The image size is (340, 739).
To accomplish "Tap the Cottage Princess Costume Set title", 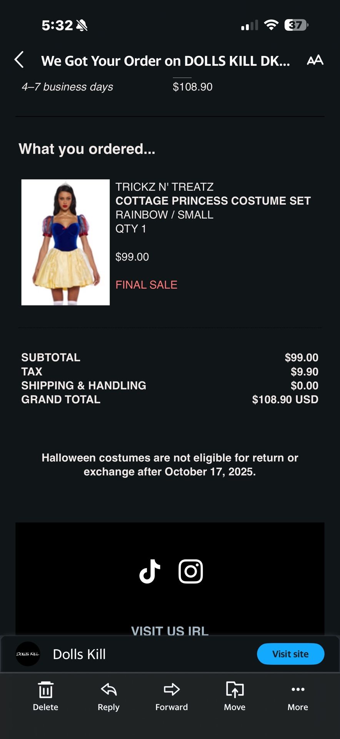I will coord(213,201).
